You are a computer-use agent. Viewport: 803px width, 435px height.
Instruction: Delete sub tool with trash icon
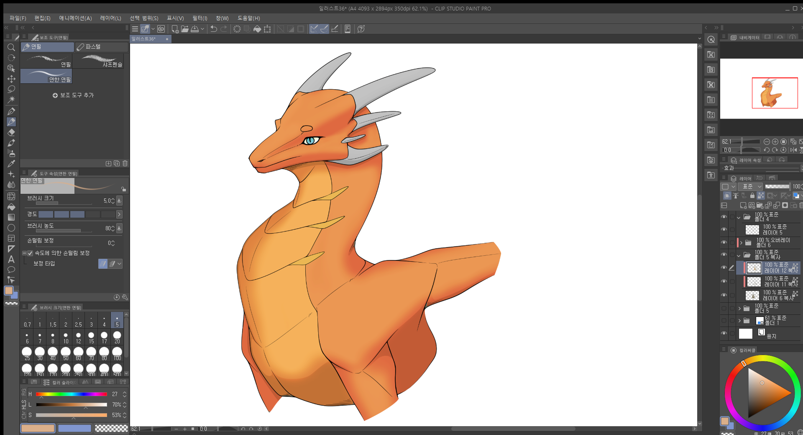[125, 163]
